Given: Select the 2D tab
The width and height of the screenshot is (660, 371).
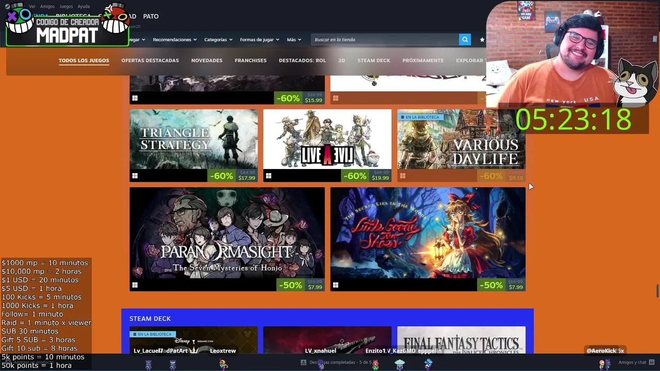Looking at the screenshot, I should point(341,60).
